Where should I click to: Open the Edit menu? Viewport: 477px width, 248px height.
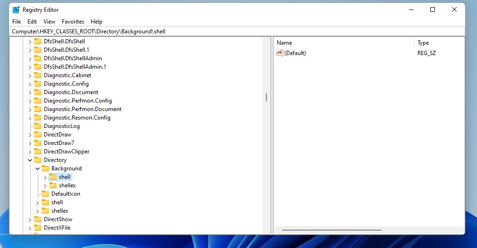click(x=32, y=22)
